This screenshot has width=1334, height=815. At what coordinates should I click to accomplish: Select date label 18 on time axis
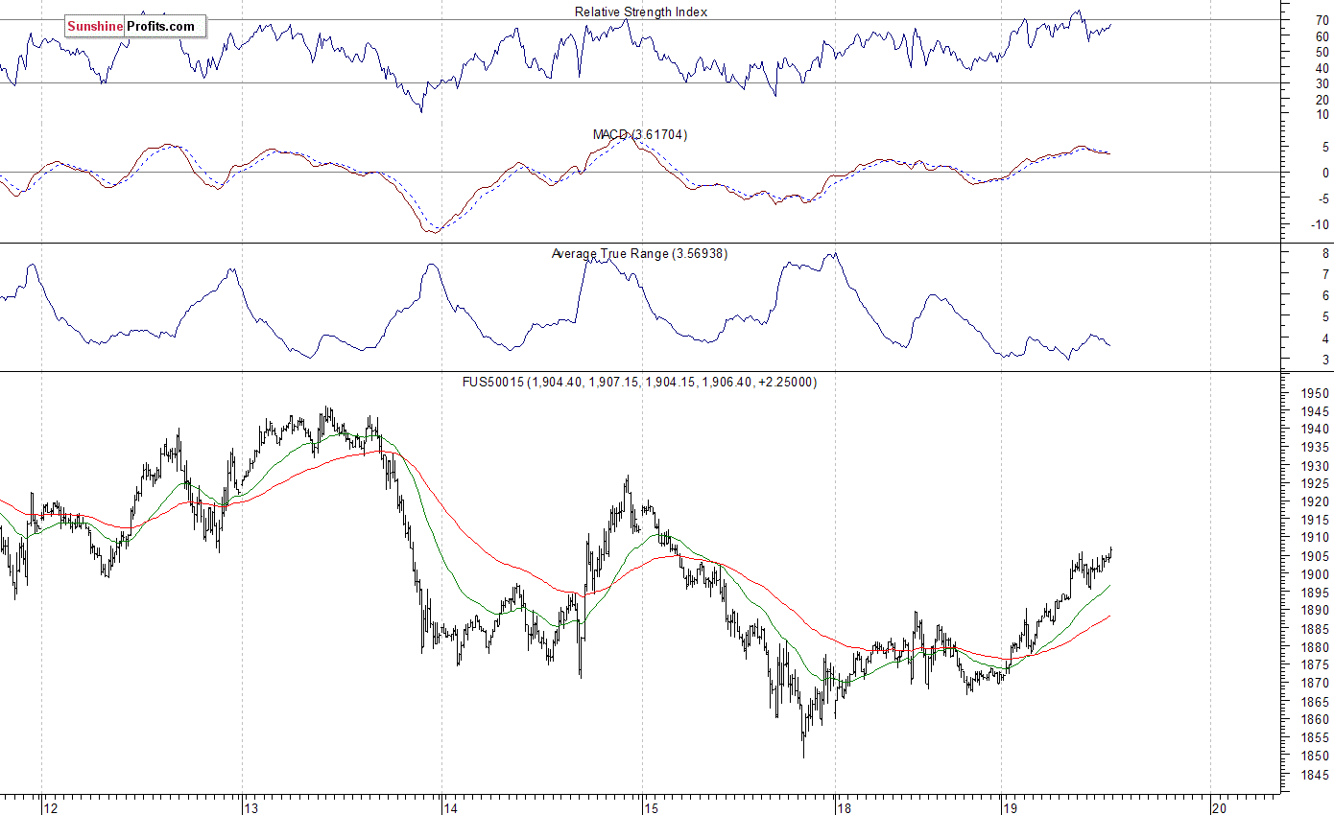point(844,807)
